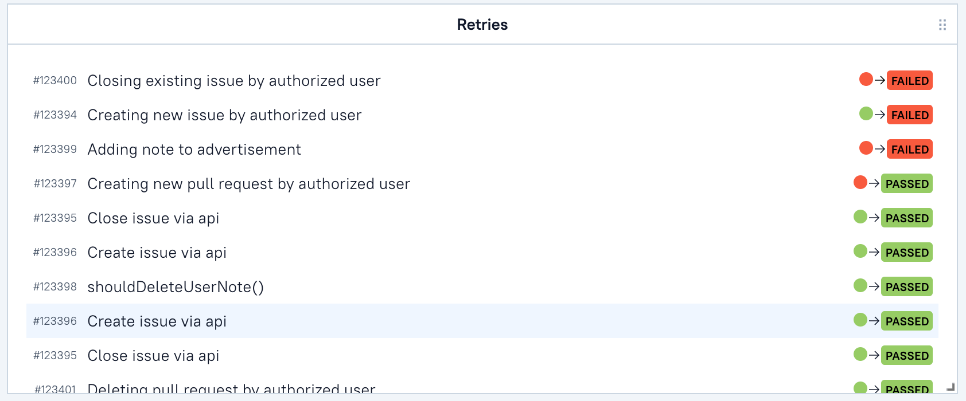The image size is (966, 401).
Task: Open test 'Creating new issue by authorized user'
Action: pos(224,115)
